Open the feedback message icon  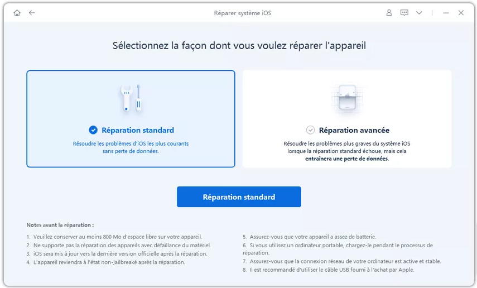click(404, 13)
